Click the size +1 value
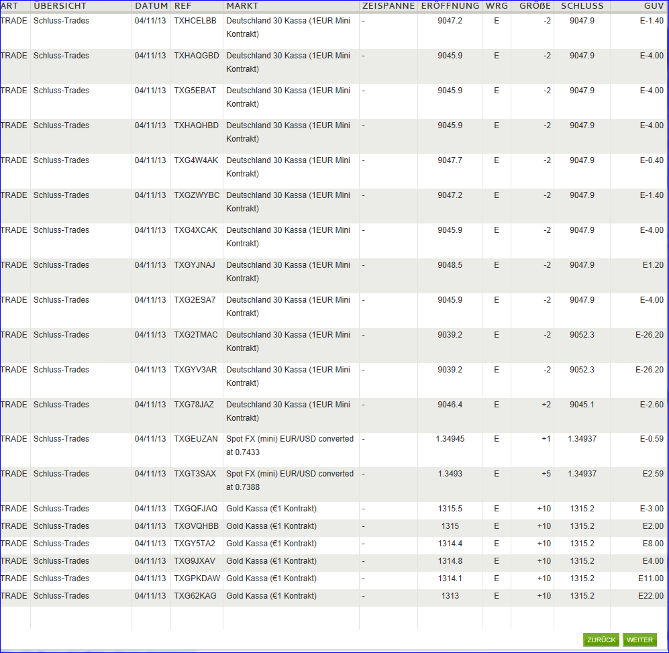This screenshot has width=669, height=653. [x=546, y=439]
